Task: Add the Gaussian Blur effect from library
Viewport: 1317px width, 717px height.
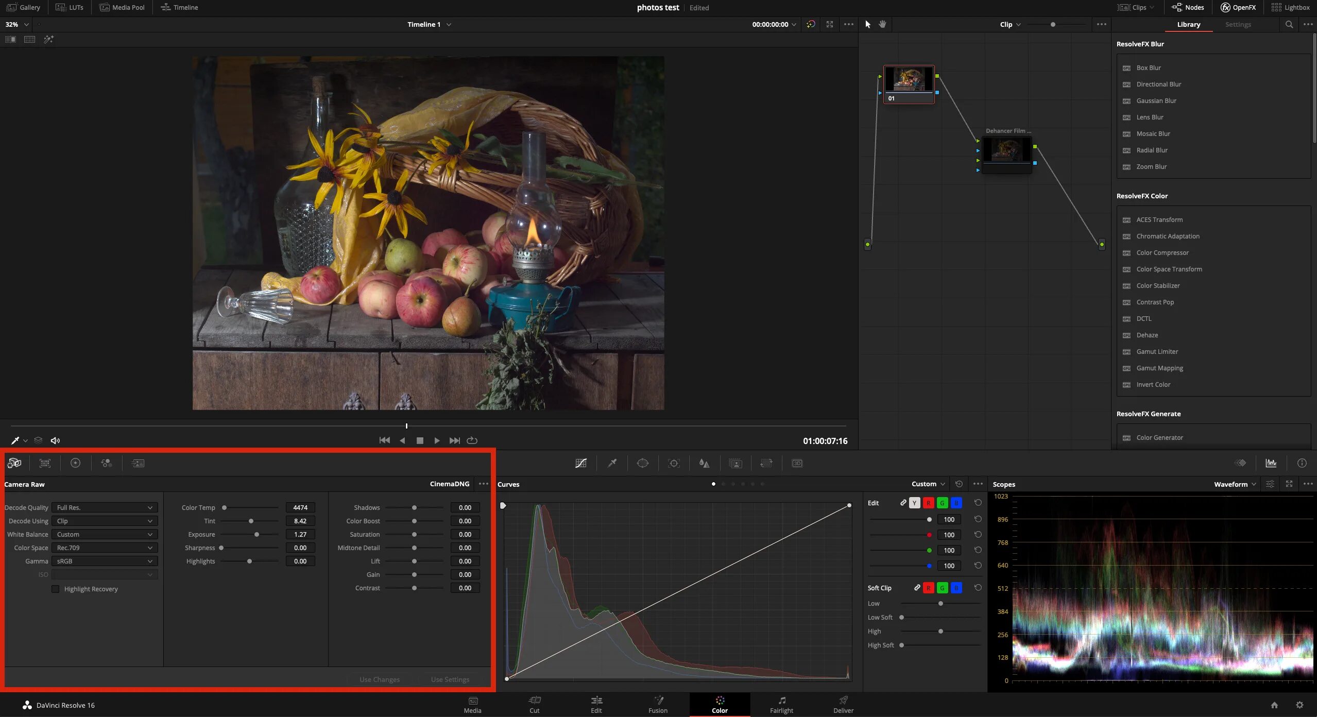Action: (x=1156, y=100)
